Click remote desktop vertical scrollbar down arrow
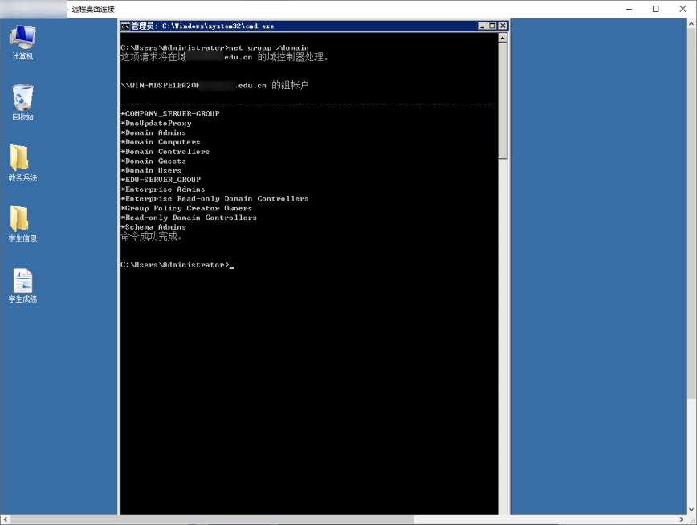 tap(691, 509)
